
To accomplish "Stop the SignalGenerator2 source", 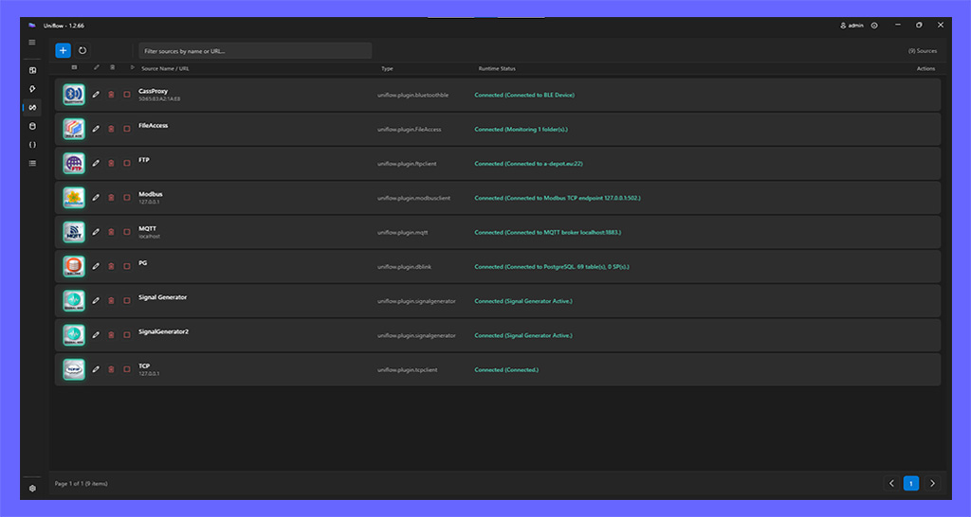I will 127,335.
